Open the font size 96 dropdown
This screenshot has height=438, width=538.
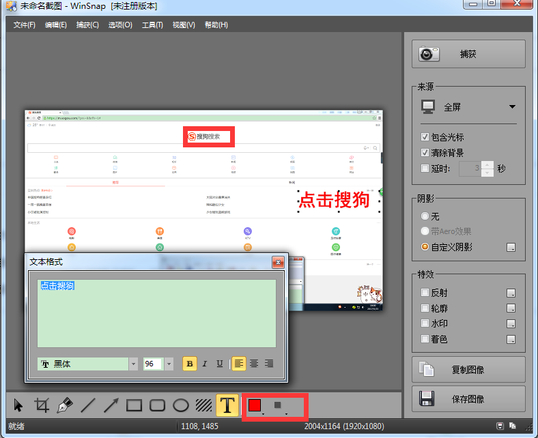169,364
